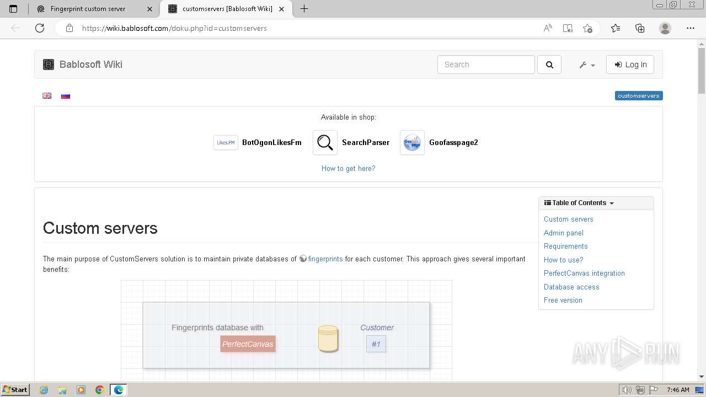Open the browser profile avatar
This screenshot has width=706, height=397.
[665, 28]
